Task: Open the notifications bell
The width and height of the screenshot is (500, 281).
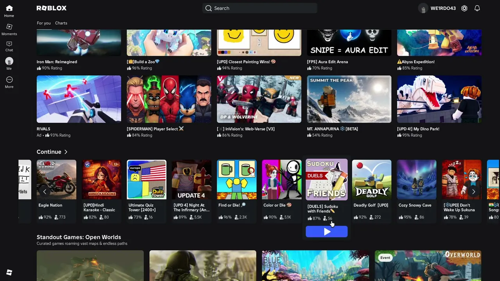Action: click(x=477, y=8)
